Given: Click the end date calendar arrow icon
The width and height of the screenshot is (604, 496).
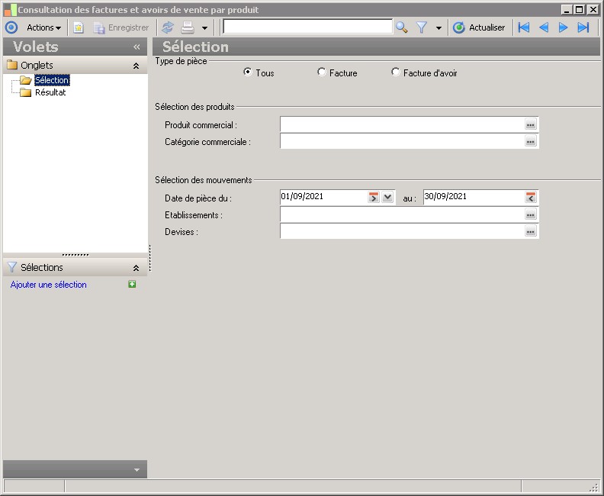Looking at the screenshot, I should 531,198.
